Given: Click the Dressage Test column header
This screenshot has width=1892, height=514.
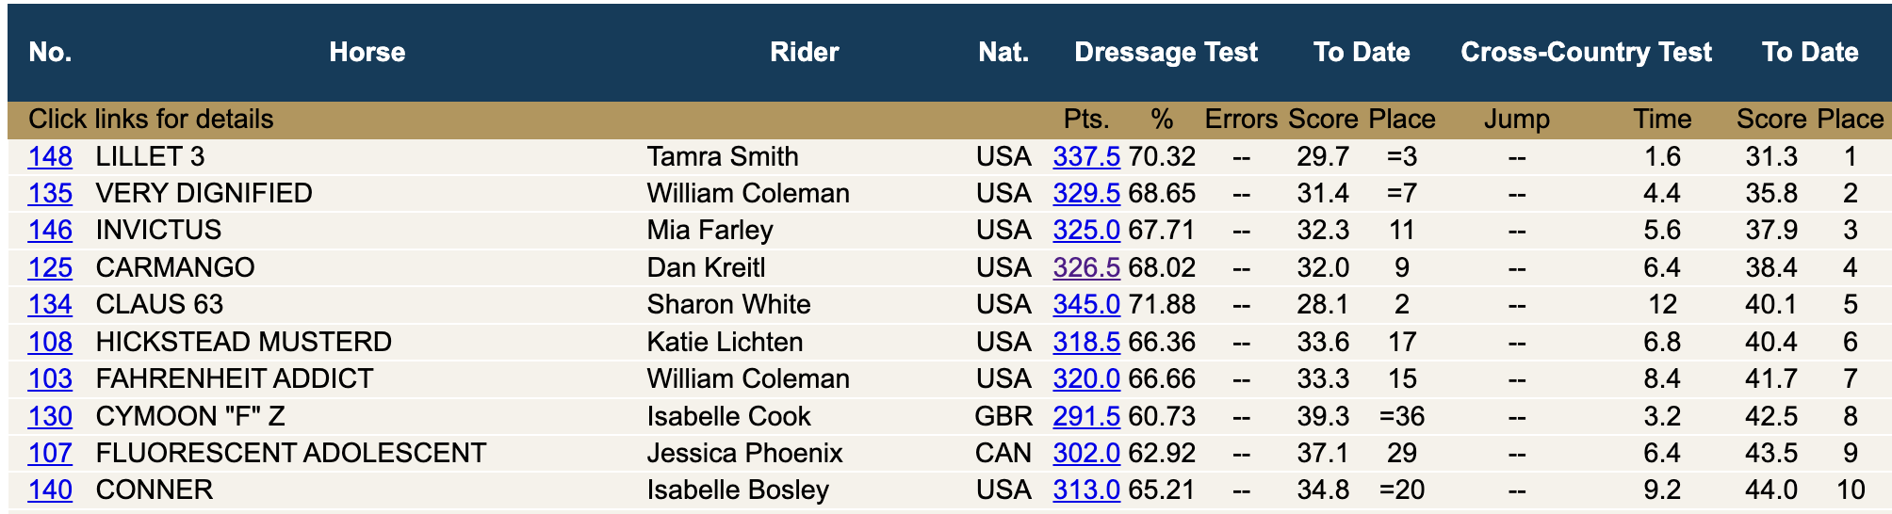Looking at the screenshot, I should 1166,52.
